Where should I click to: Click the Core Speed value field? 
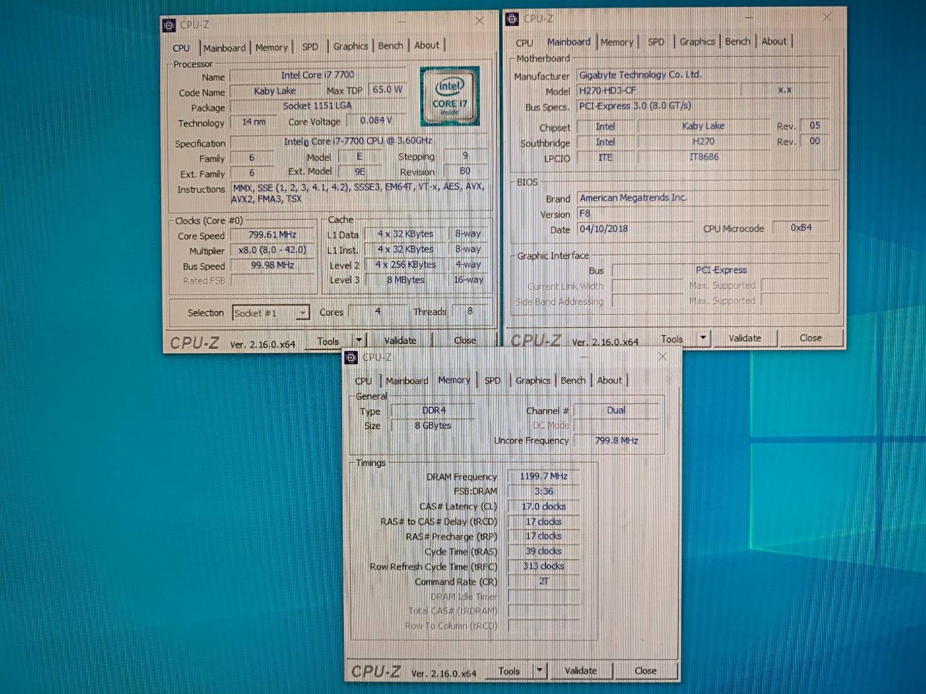273,235
